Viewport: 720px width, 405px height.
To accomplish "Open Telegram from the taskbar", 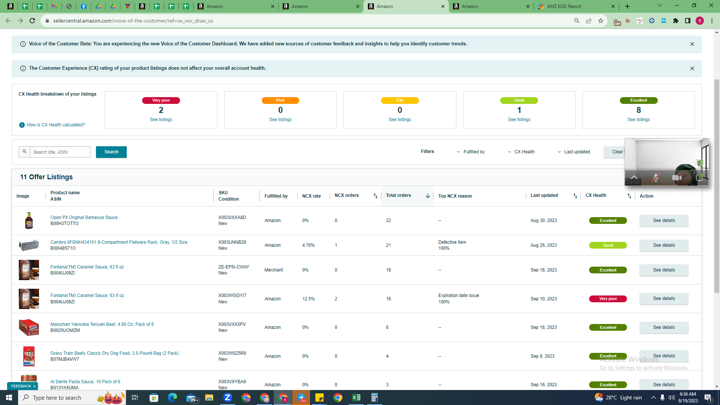I will [301, 397].
